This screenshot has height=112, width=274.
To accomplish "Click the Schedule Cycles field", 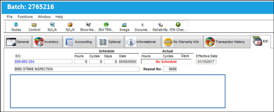I will point(96,62).
